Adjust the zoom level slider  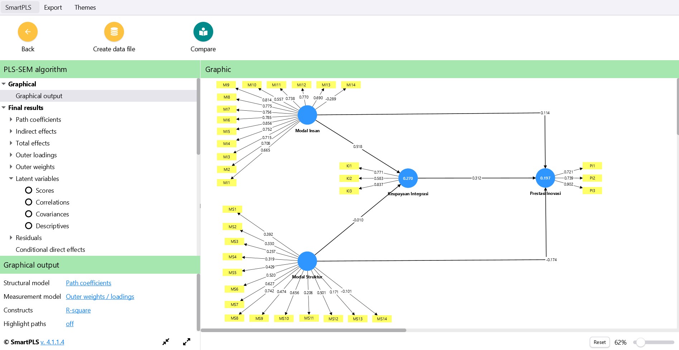pyautogui.click(x=641, y=342)
